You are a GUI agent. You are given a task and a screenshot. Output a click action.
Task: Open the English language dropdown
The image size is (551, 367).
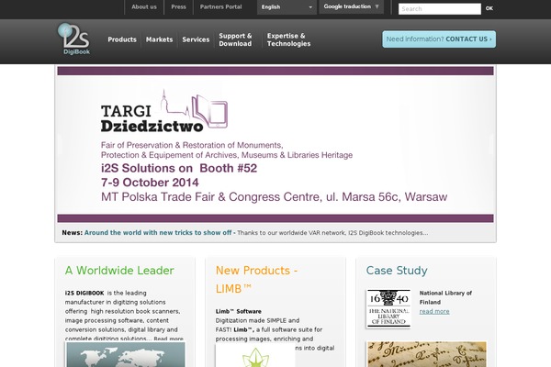click(x=287, y=7)
